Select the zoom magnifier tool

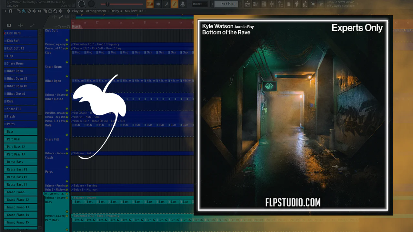tap(55, 11)
